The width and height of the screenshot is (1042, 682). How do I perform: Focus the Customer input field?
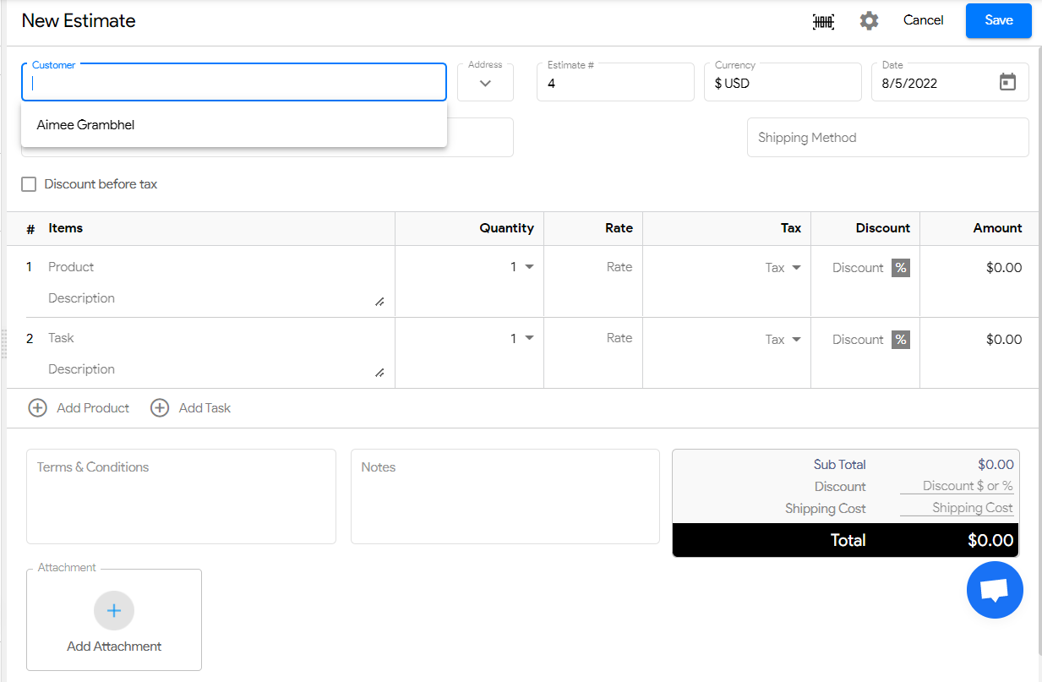[x=234, y=83]
